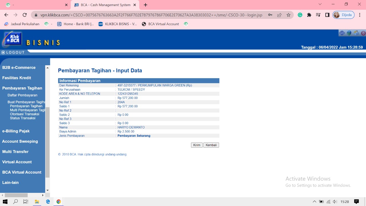This screenshot has height=206, width=366.
Task: Click the home icon in VPN toolbar
Action: 356,33
